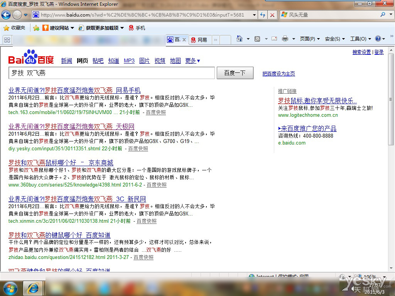Screen dimensions: 395x296
Task: Open the MP3 Baidu category
Action: click(129, 61)
